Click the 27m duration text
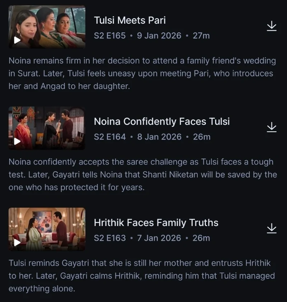The height and width of the screenshot is (302, 287). pos(201,36)
